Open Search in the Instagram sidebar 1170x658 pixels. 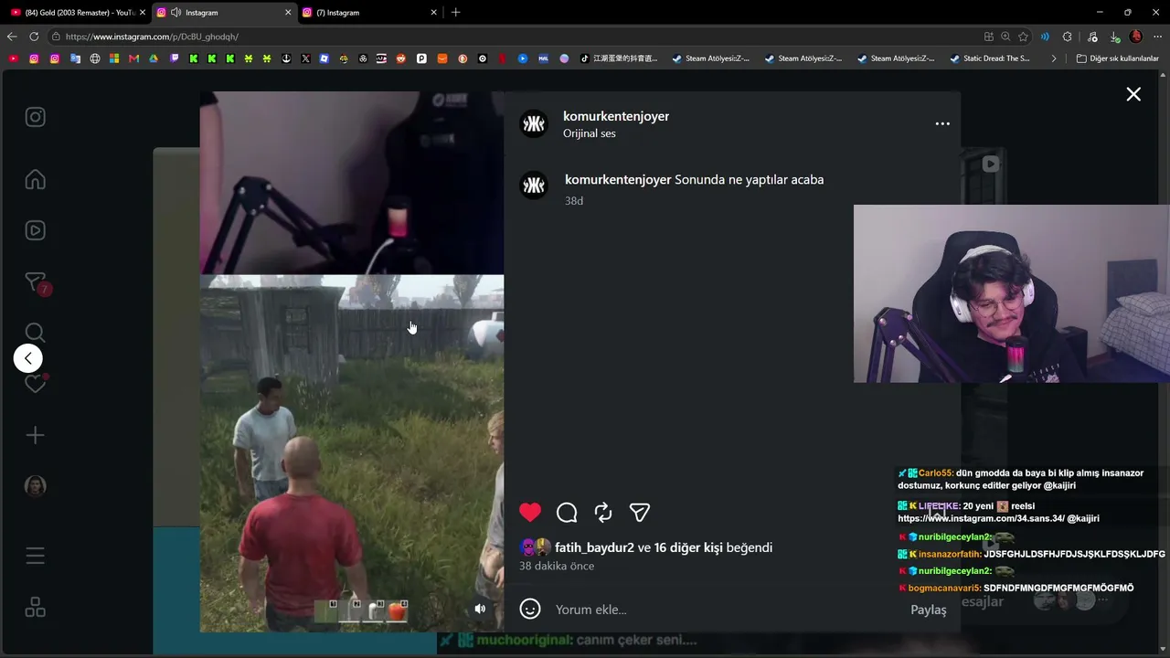click(x=36, y=333)
